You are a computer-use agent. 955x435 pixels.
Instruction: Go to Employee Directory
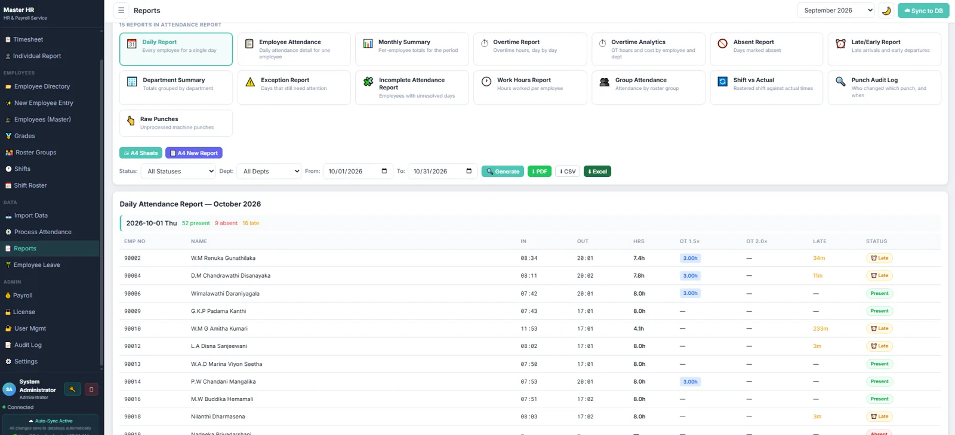pos(50,86)
